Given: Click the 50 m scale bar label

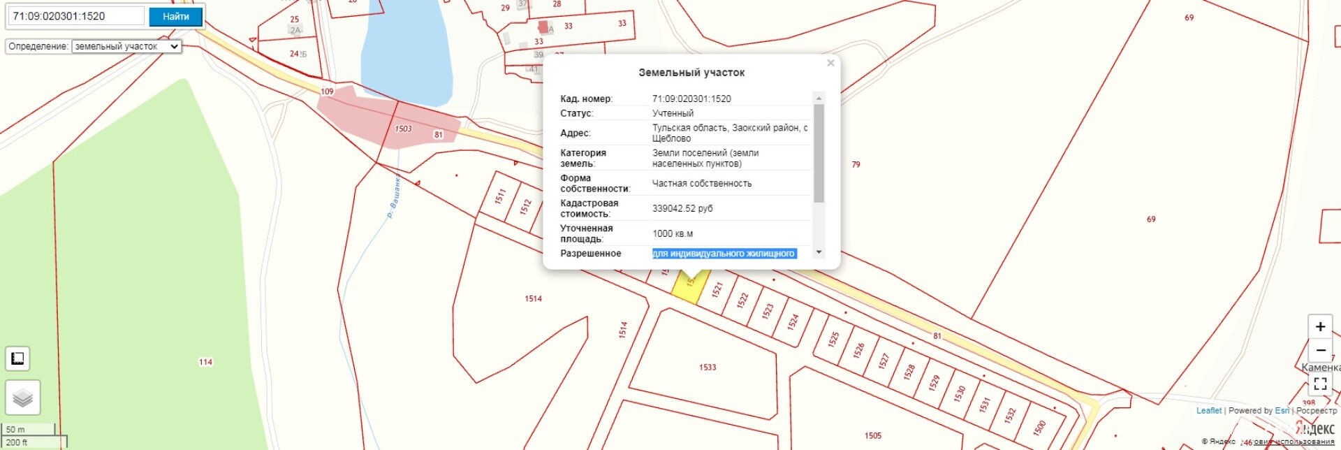Looking at the screenshot, I should pyautogui.click(x=15, y=430).
